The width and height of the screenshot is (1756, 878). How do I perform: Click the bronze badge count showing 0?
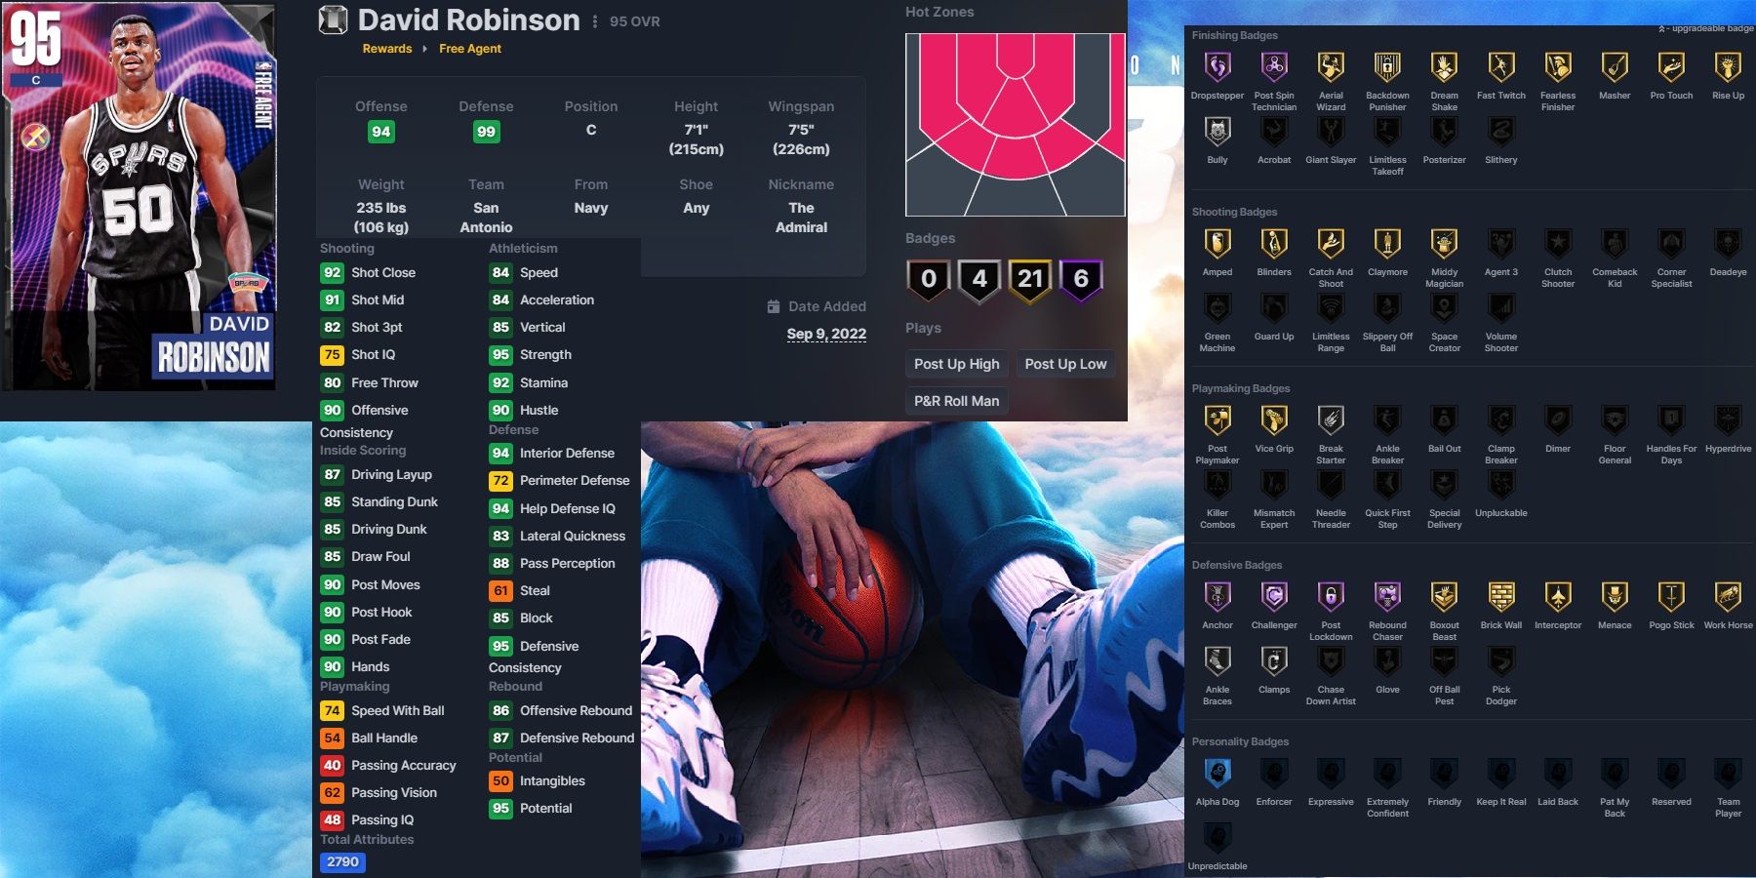click(x=929, y=280)
